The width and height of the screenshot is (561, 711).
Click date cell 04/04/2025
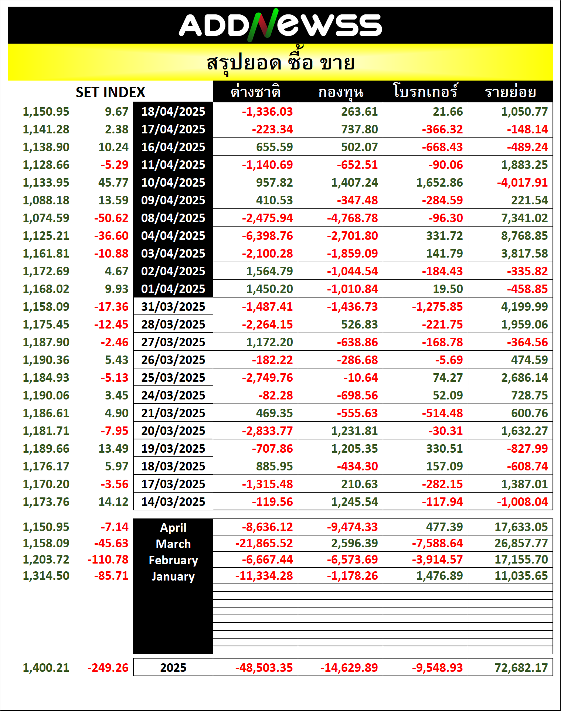pos(173,235)
